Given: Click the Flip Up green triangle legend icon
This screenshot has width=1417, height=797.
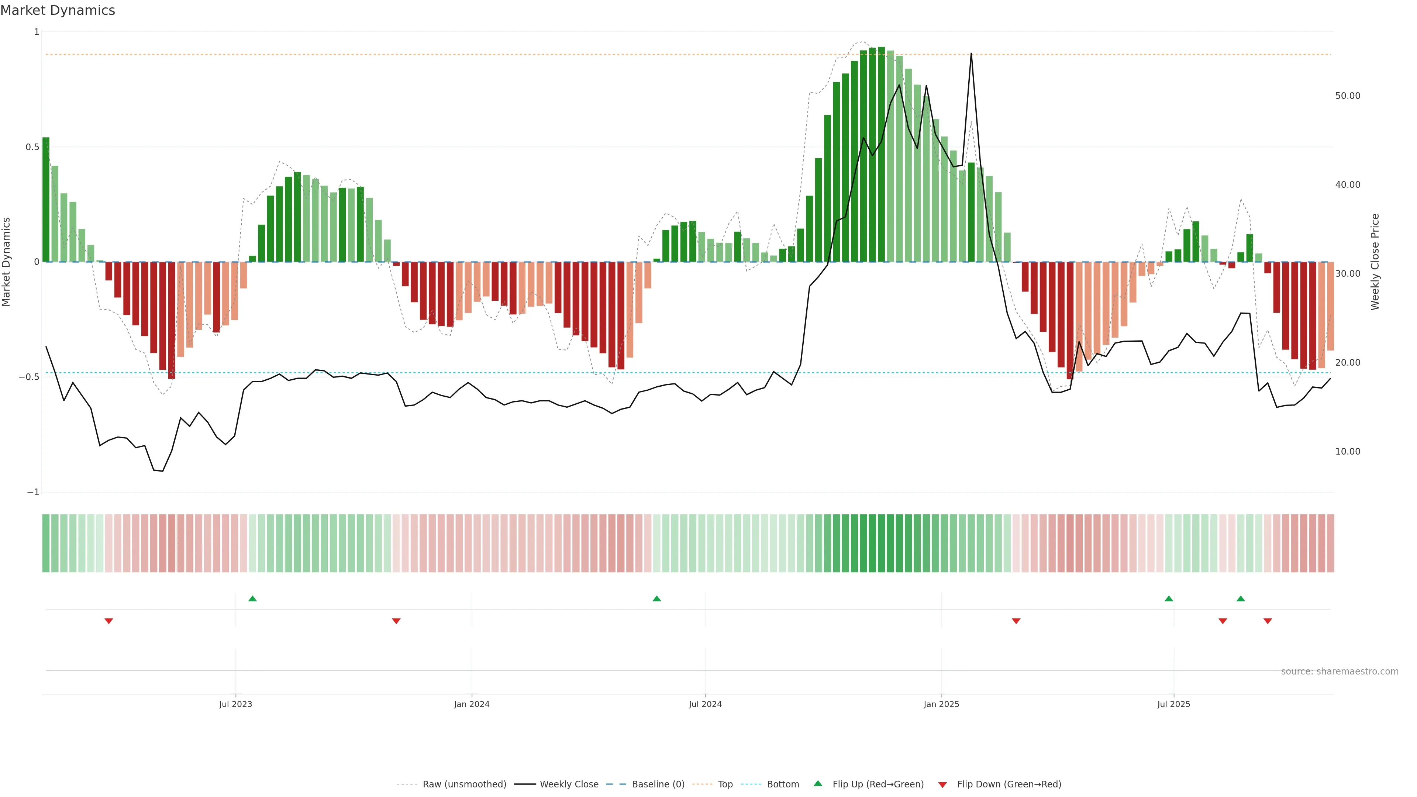Looking at the screenshot, I should pyautogui.click(x=818, y=784).
